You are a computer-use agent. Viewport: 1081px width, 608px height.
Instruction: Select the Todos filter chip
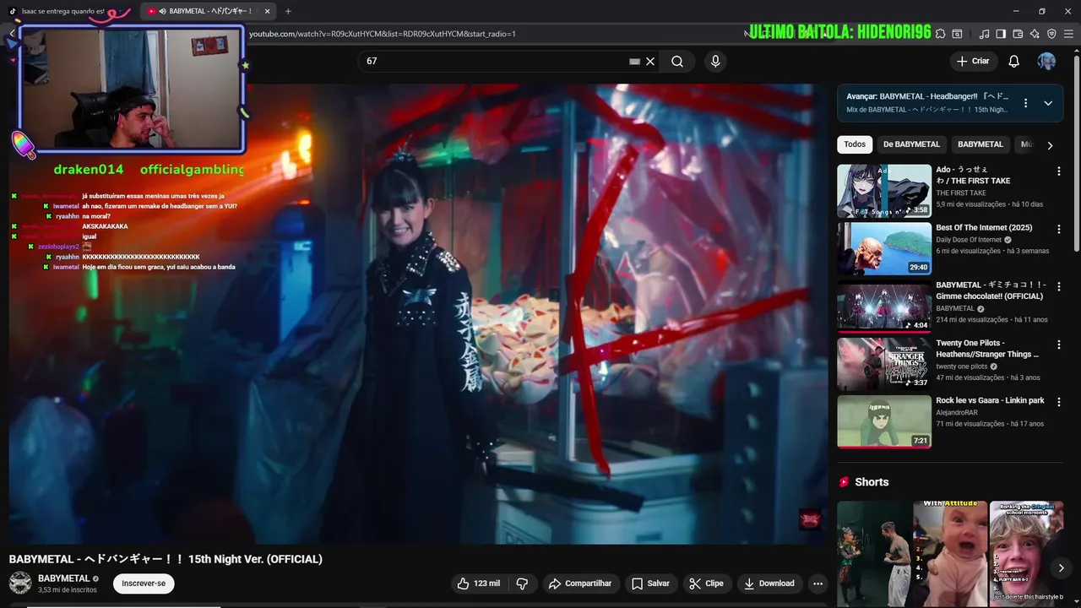855,144
